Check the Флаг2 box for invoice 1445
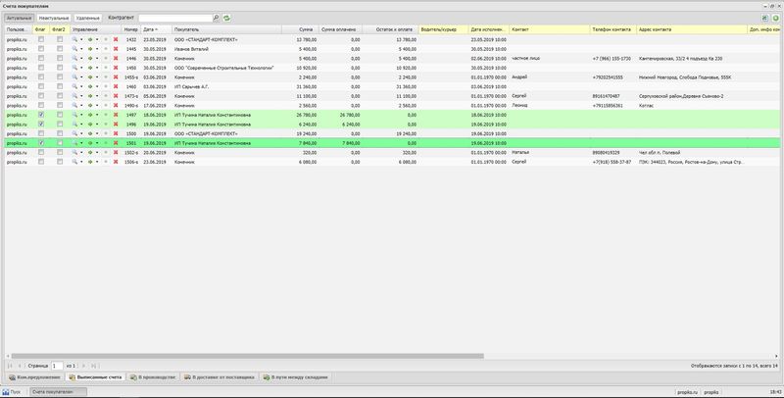Image resolution: width=784 pixels, height=398 pixels. click(x=60, y=49)
